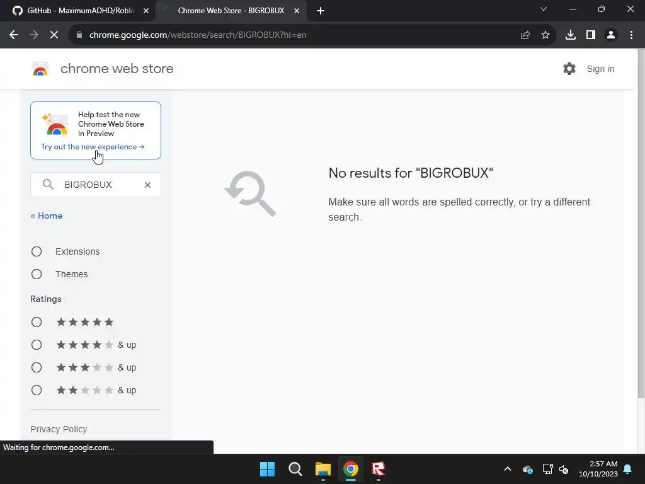Open the Windows Start menu
645x484 pixels.
267,469
